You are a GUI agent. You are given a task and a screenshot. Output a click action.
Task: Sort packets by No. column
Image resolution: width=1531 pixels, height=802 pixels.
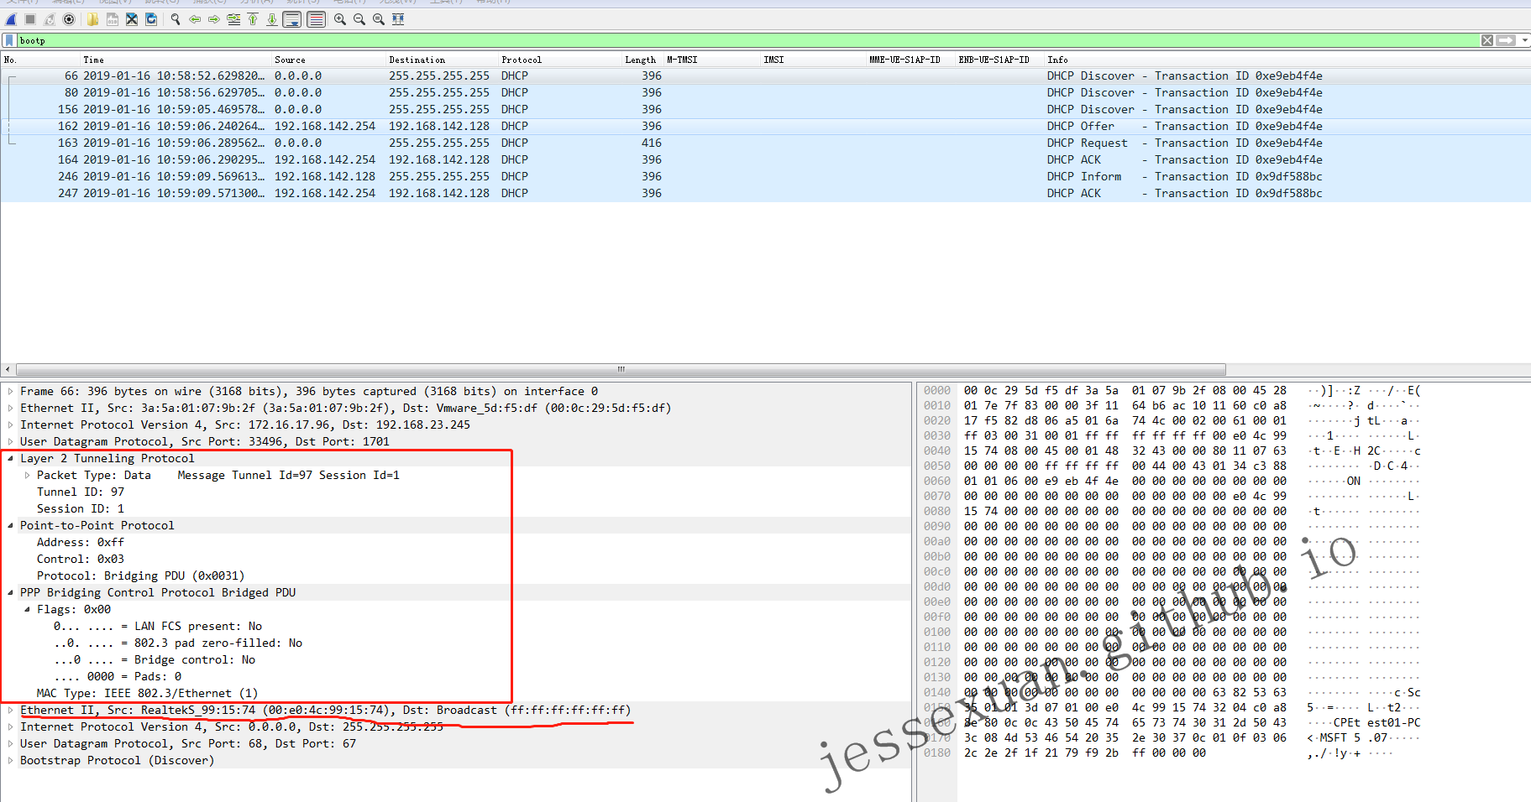pos(39,60)
